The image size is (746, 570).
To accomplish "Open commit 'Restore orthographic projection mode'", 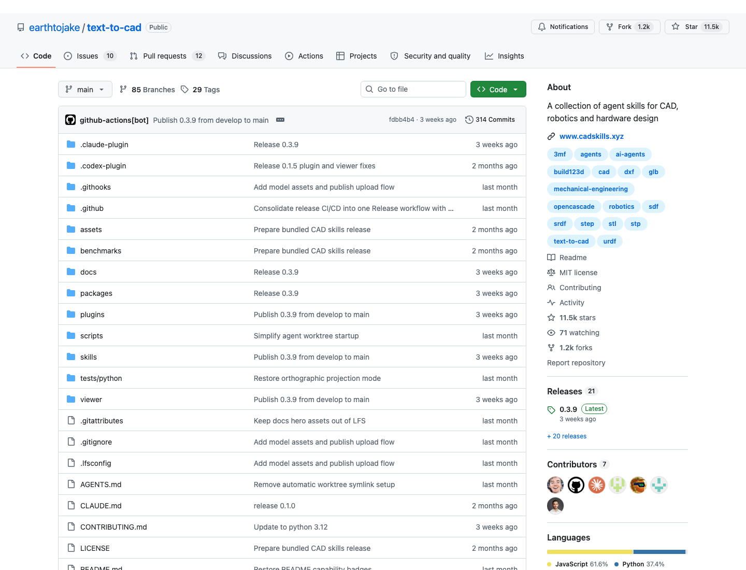I will [x=317, y=378].
